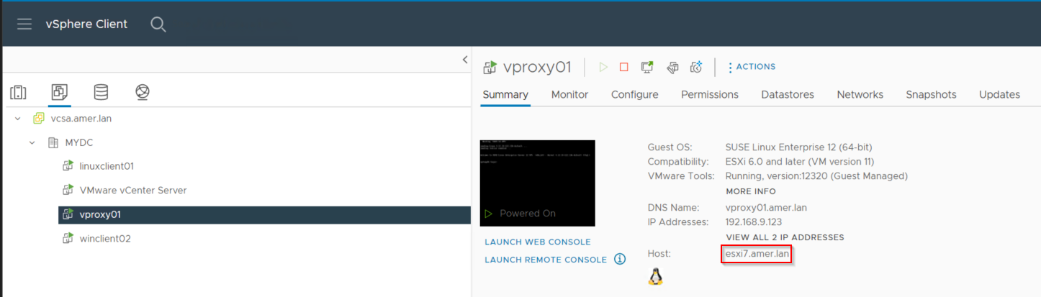This screenshot has height=297, width=1041.
Task: Collapse the MYDC datacenter node
Action: [x=32, y=142]
